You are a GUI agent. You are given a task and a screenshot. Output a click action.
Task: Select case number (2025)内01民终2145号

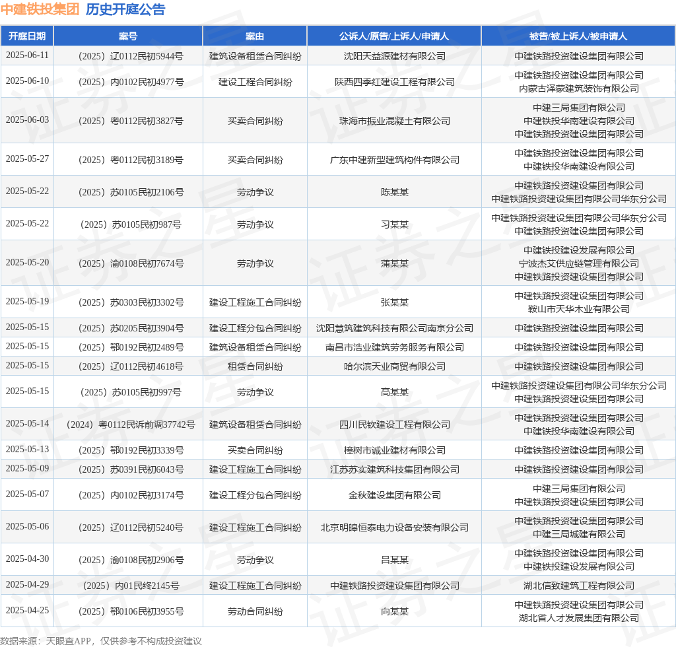pyautogui.click(x=131, y=586)
